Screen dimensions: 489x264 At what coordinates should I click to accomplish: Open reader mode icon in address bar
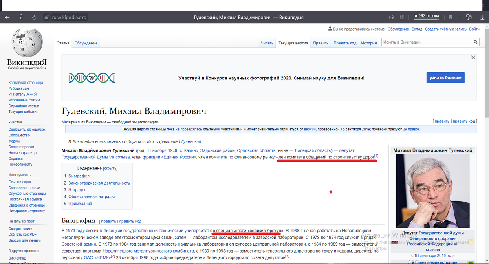pos(403,17)
